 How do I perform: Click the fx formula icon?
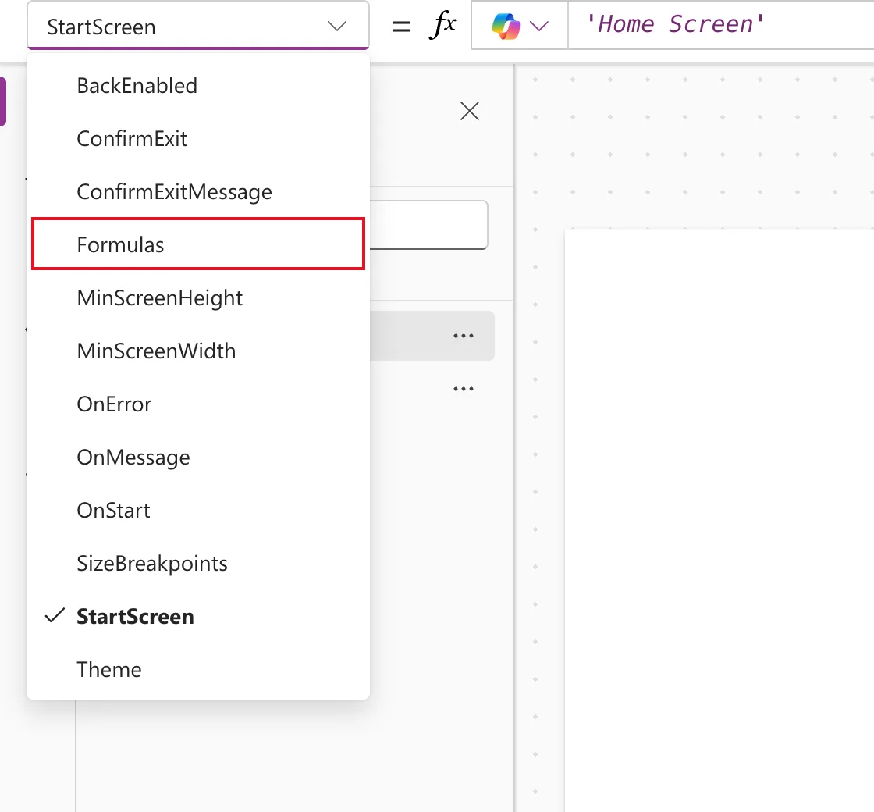[442, 25]
